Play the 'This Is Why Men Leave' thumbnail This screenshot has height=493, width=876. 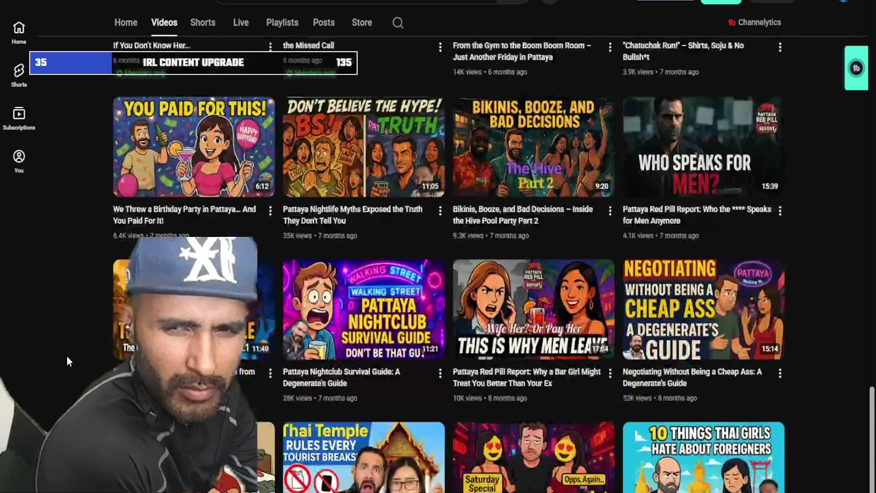point(533,309)
